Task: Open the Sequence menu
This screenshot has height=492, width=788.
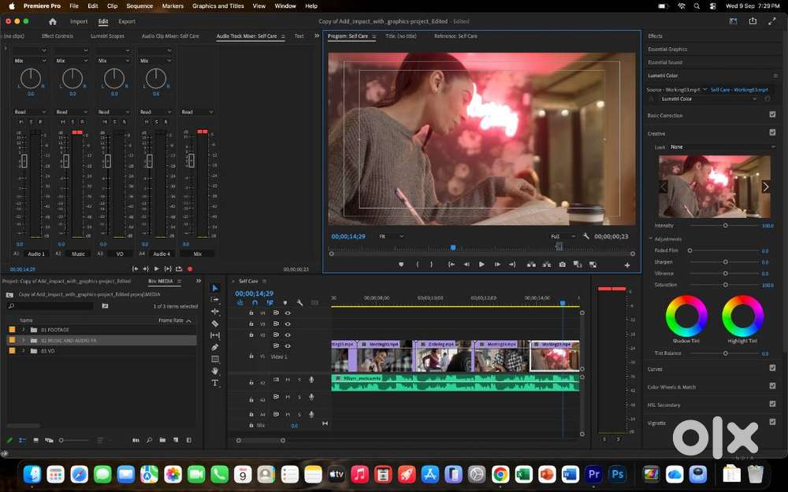Action: tap(139, 6)
